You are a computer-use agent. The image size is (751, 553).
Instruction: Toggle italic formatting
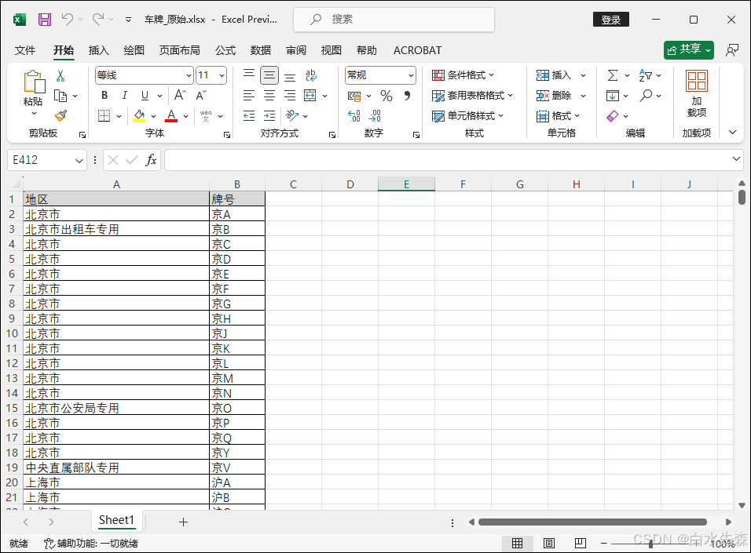(125, 95)
